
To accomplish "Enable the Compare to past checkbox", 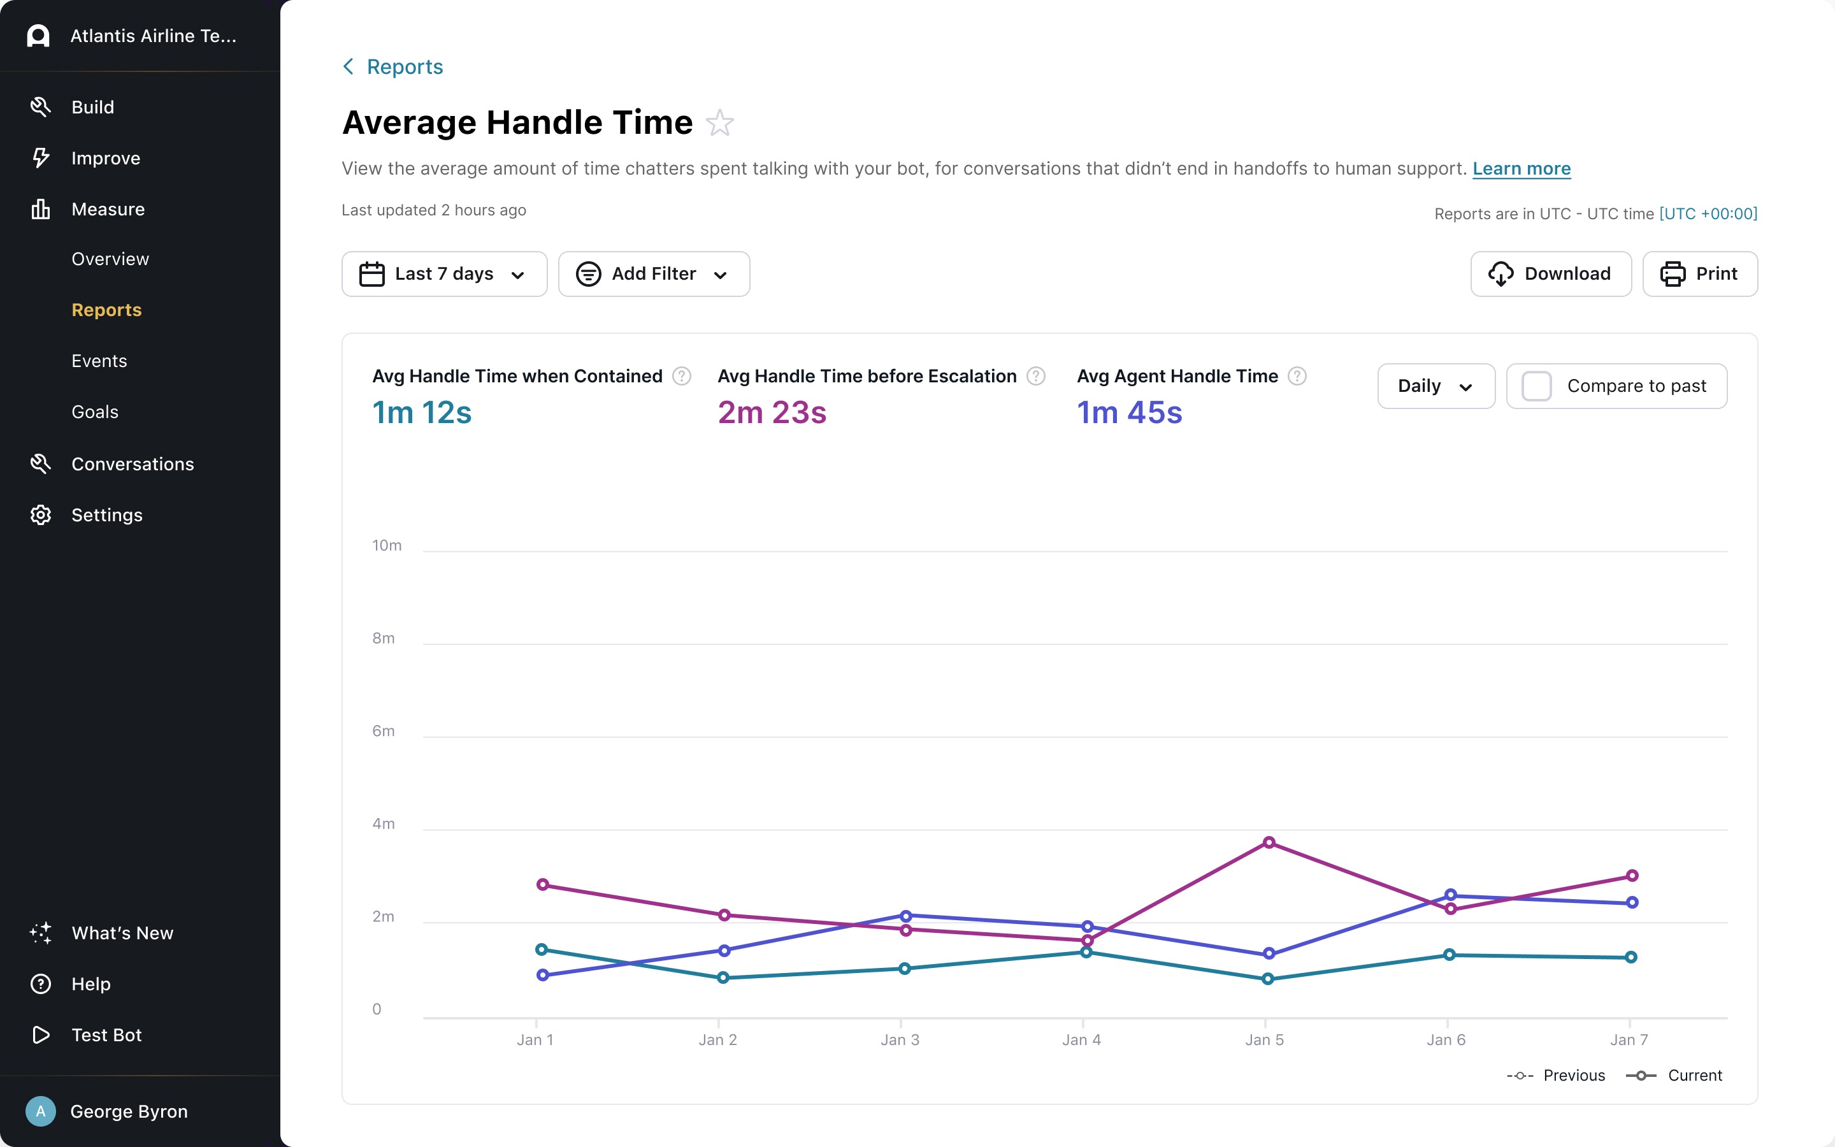I will pos(1536,386).
